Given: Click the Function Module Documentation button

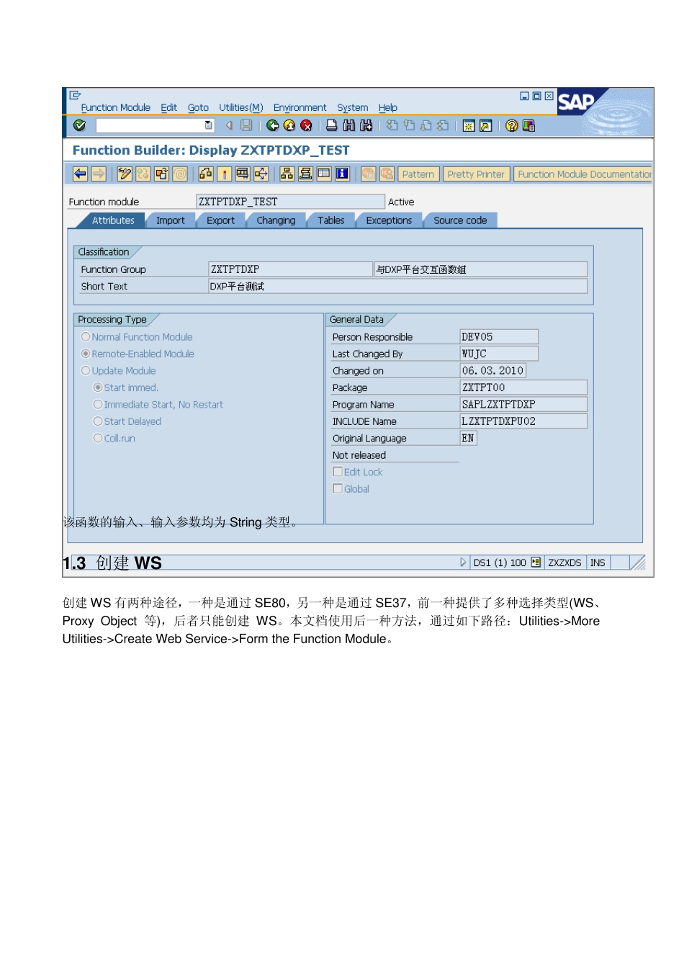Looking at the screenshot, I should [x=584, y=174].
